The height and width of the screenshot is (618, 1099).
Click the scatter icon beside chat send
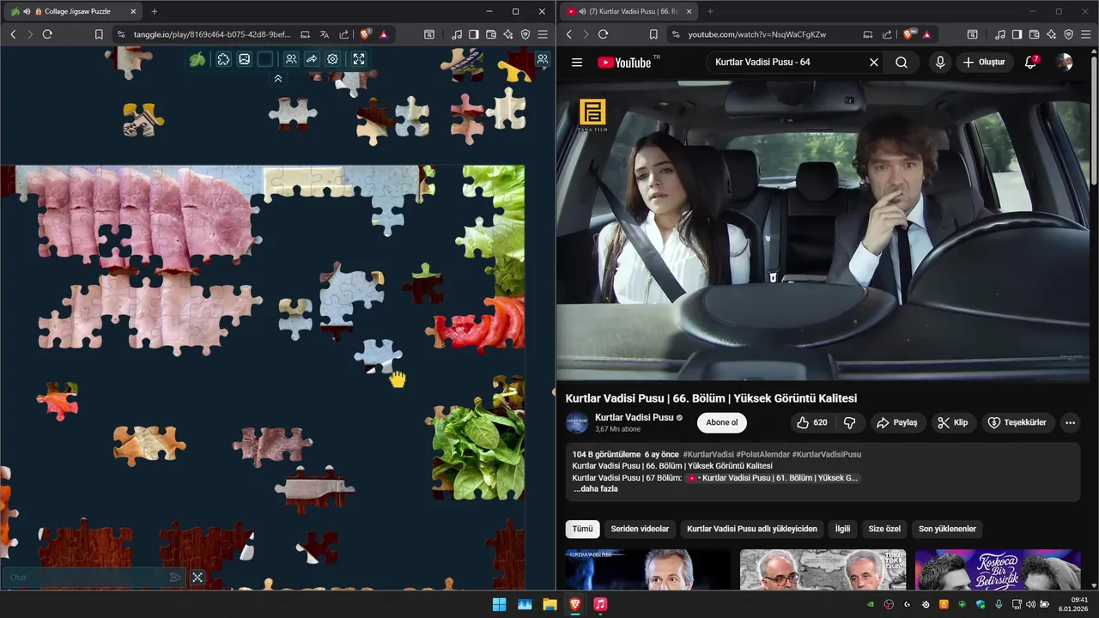coord(197,578)
